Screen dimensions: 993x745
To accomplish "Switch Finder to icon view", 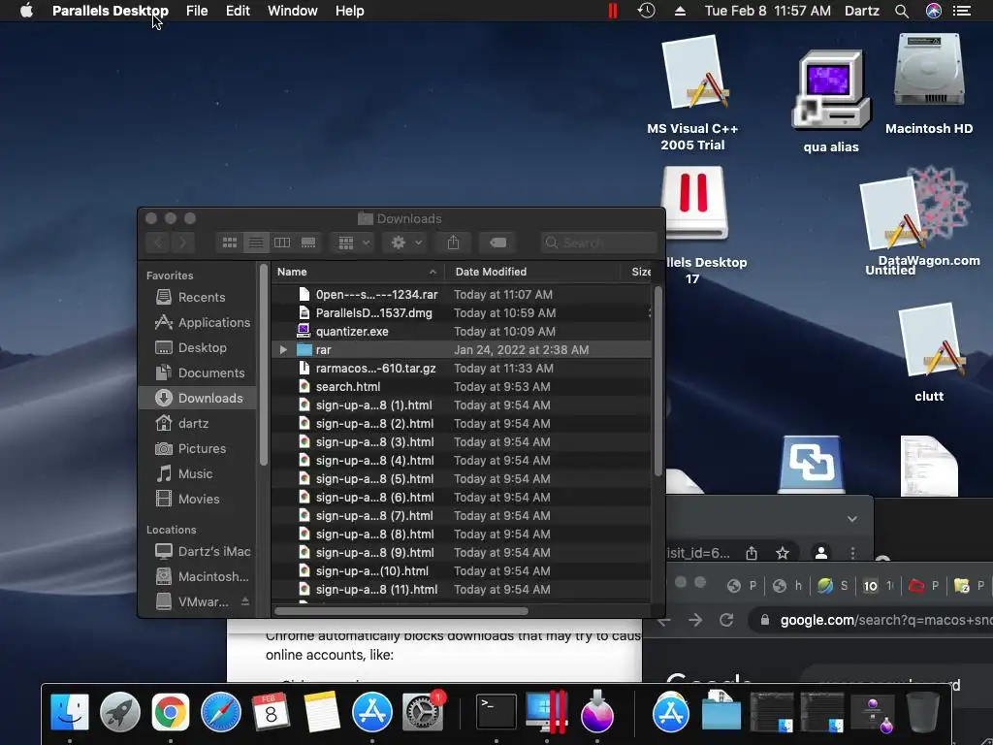I will point(230,243).
